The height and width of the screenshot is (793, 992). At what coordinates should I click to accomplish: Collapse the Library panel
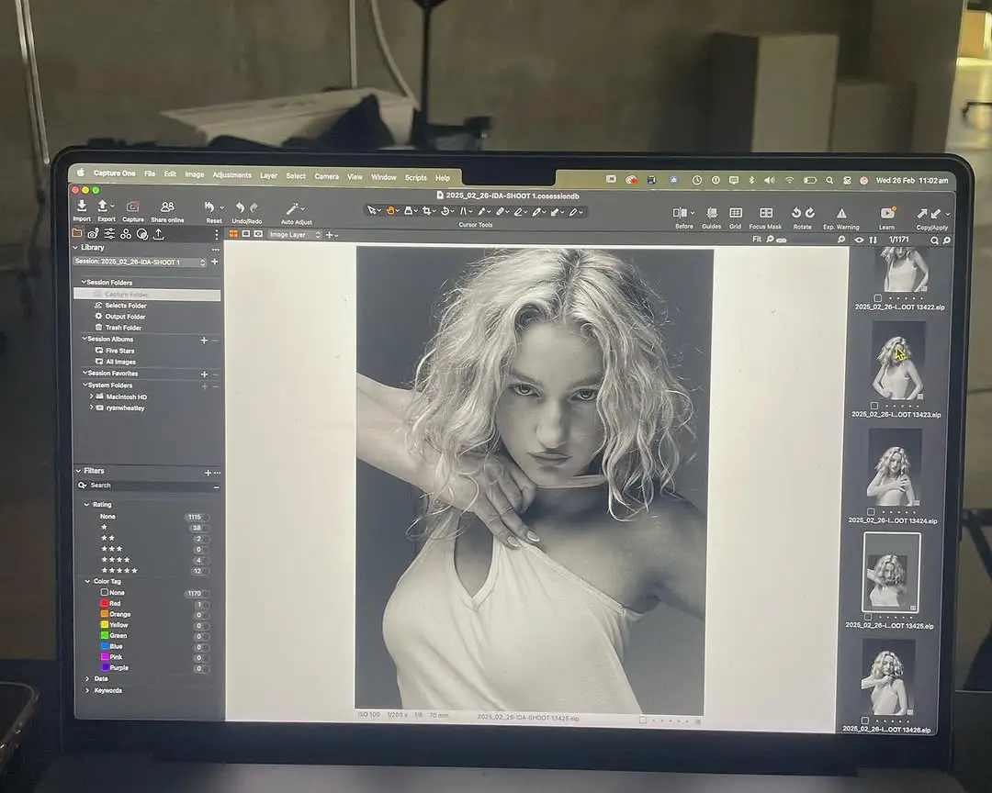(x=76, y=248)
